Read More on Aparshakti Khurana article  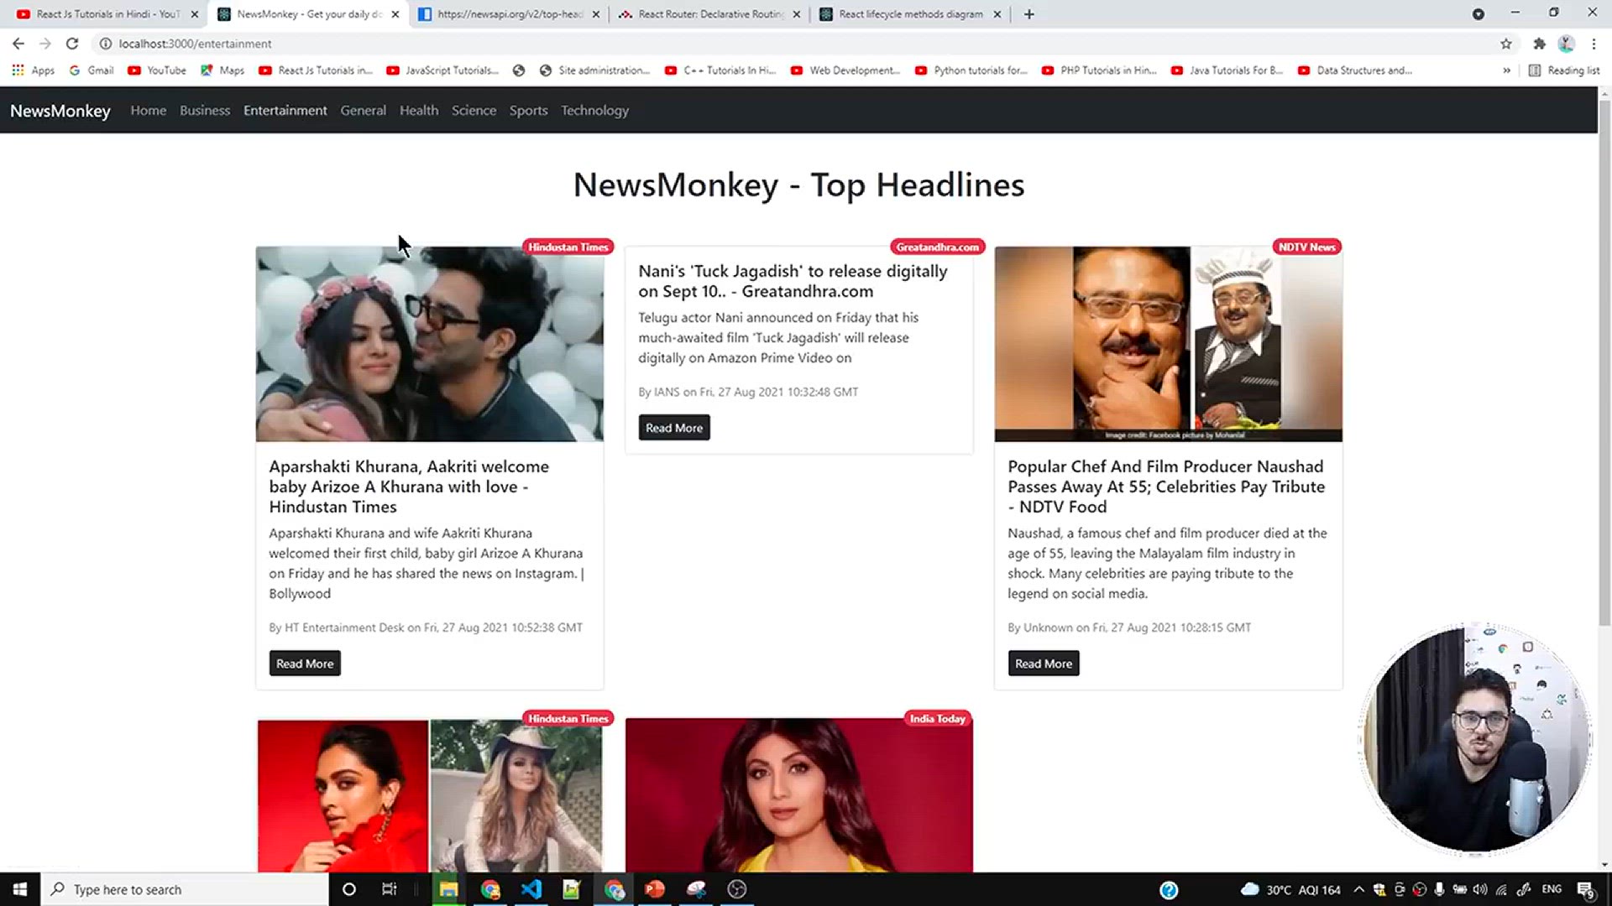[x=305, y=664]
